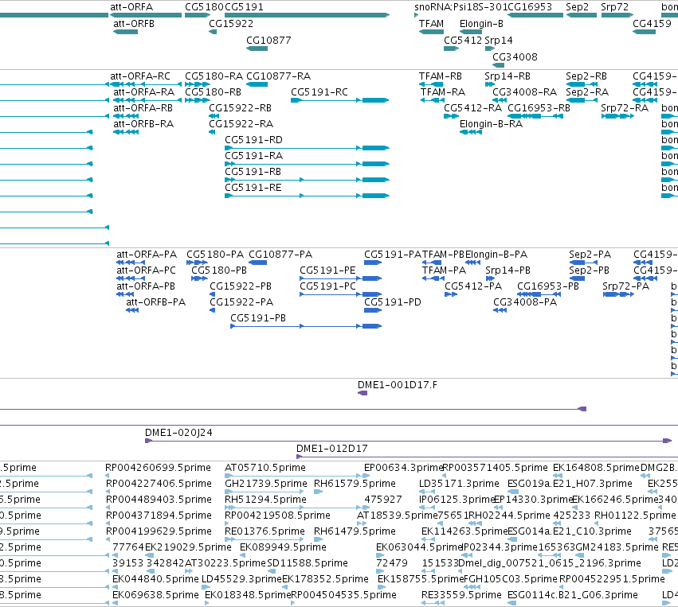Select the GH21739.5prime EST label
The image size is (678, 607).
coord(266,484)
